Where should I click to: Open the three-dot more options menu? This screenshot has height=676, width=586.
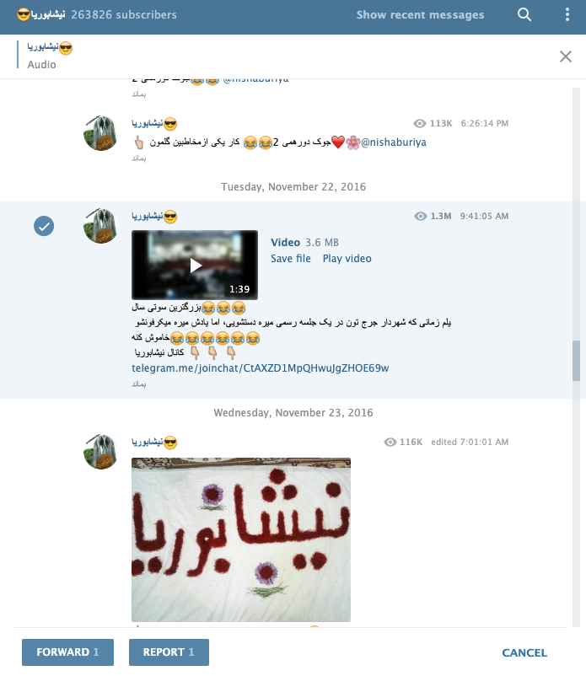pyautogui.click(x=567, y=14)
